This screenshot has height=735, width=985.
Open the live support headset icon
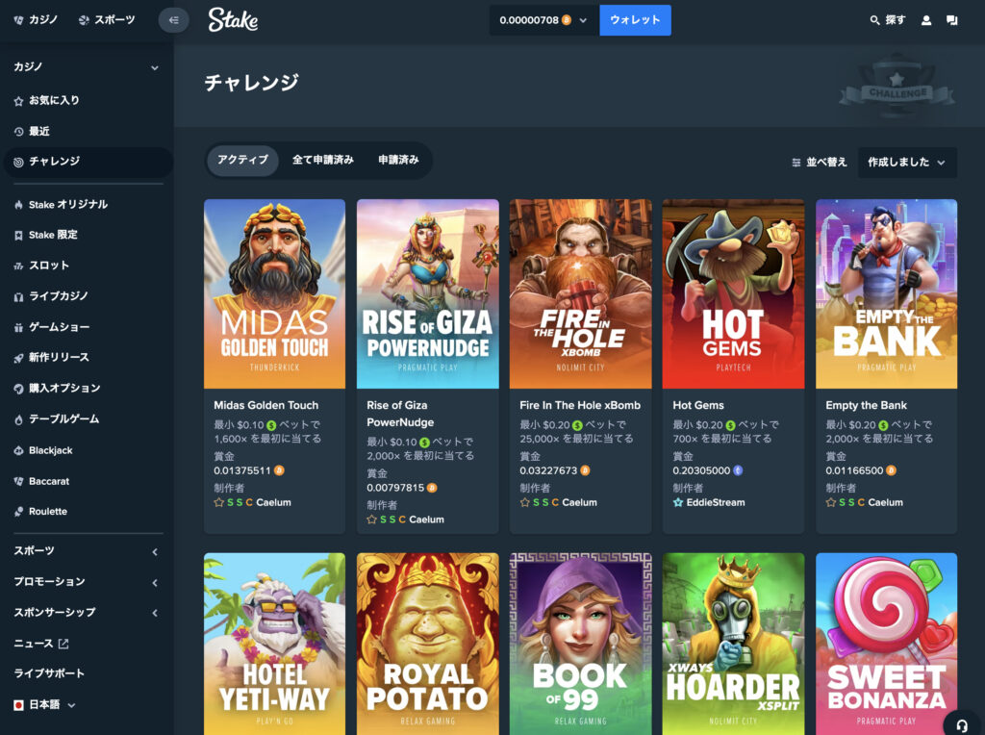[x=962, y=723]
